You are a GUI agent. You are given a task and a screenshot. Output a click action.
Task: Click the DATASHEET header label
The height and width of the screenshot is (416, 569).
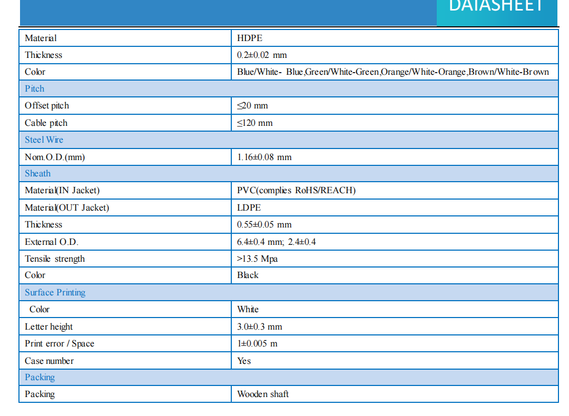coord(495,6)
